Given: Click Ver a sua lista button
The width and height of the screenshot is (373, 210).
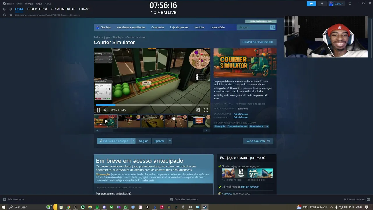Looking at the screenshot, I should coord(258,141).
